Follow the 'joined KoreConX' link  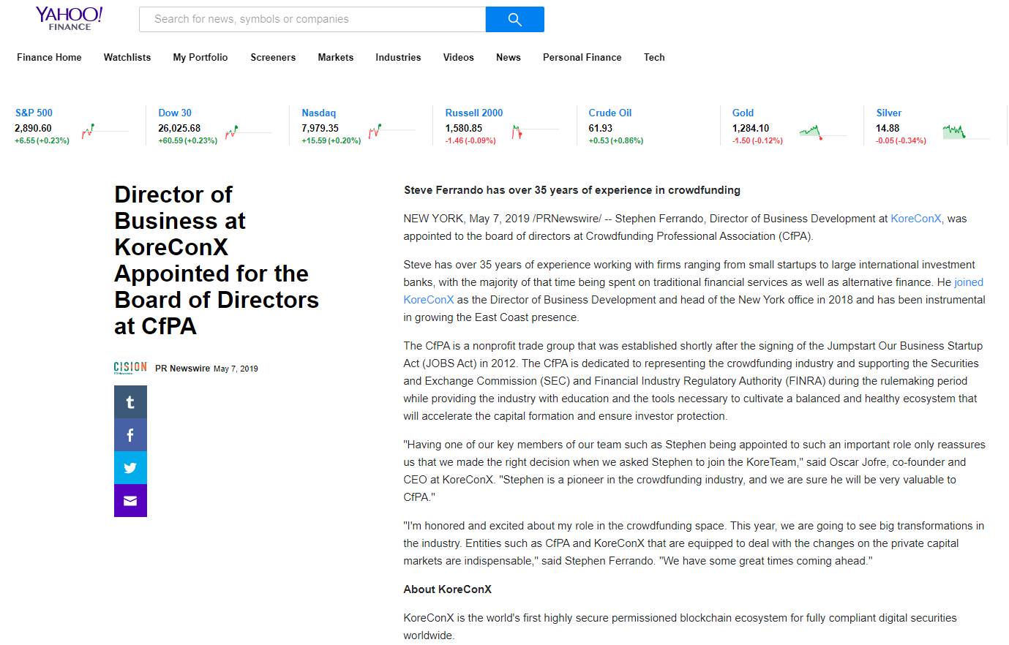pos(969,282)
